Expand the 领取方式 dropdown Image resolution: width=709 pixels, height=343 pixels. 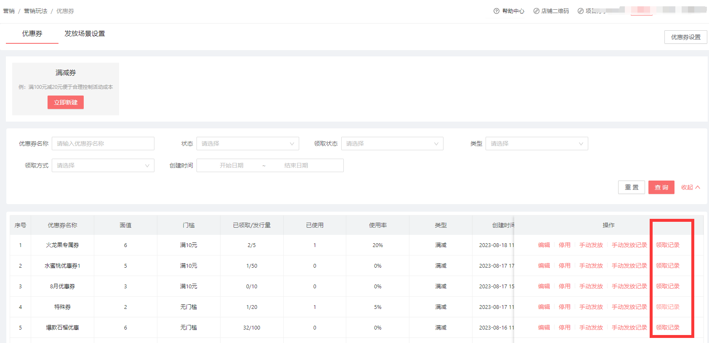pyautogui.click(x=103, y=165)
